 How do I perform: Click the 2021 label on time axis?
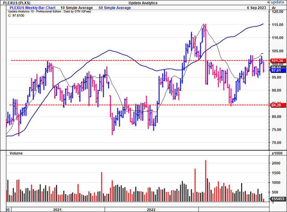coord(57,208)
